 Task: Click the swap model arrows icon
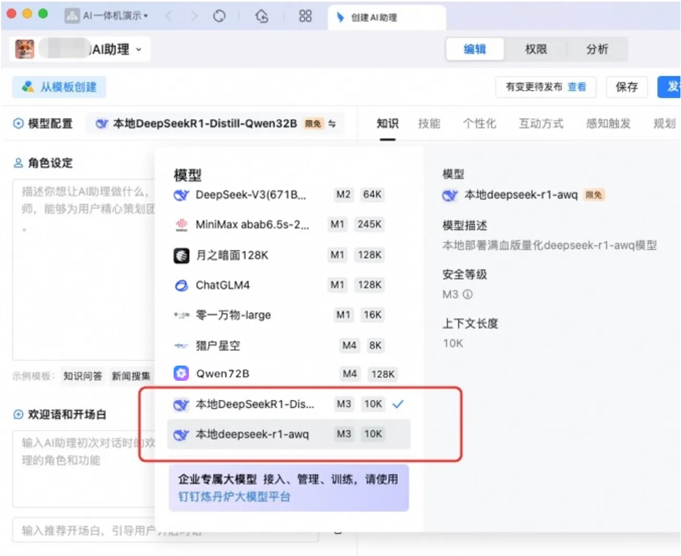point(332,124)
